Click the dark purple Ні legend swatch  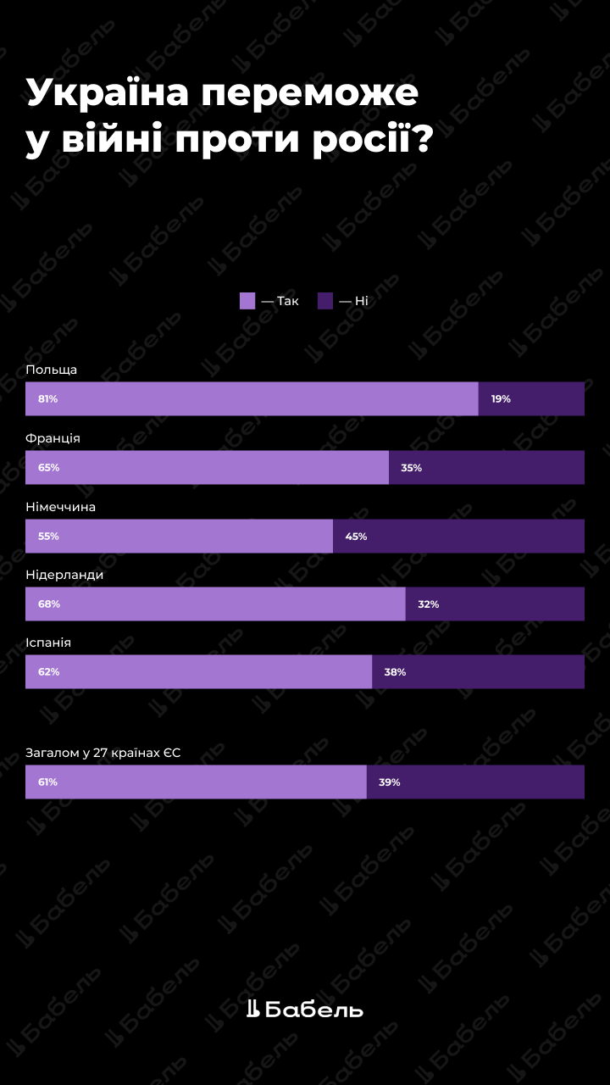(325, 301)
